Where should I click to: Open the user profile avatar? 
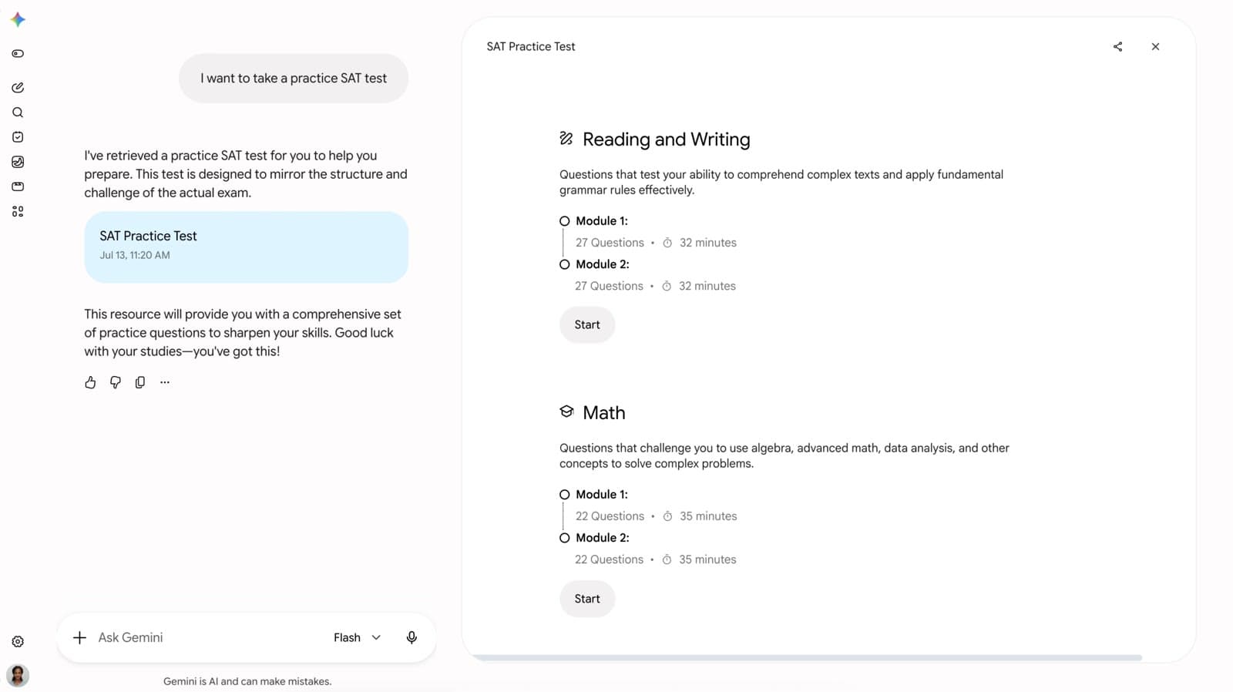click(18, 676)
